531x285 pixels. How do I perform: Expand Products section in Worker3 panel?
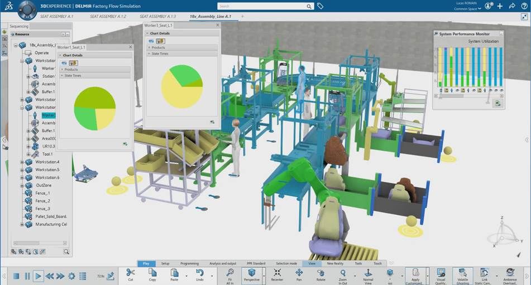pos(149,48)
